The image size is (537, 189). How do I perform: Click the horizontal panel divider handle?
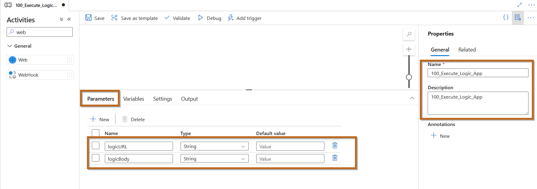point(249,90)
